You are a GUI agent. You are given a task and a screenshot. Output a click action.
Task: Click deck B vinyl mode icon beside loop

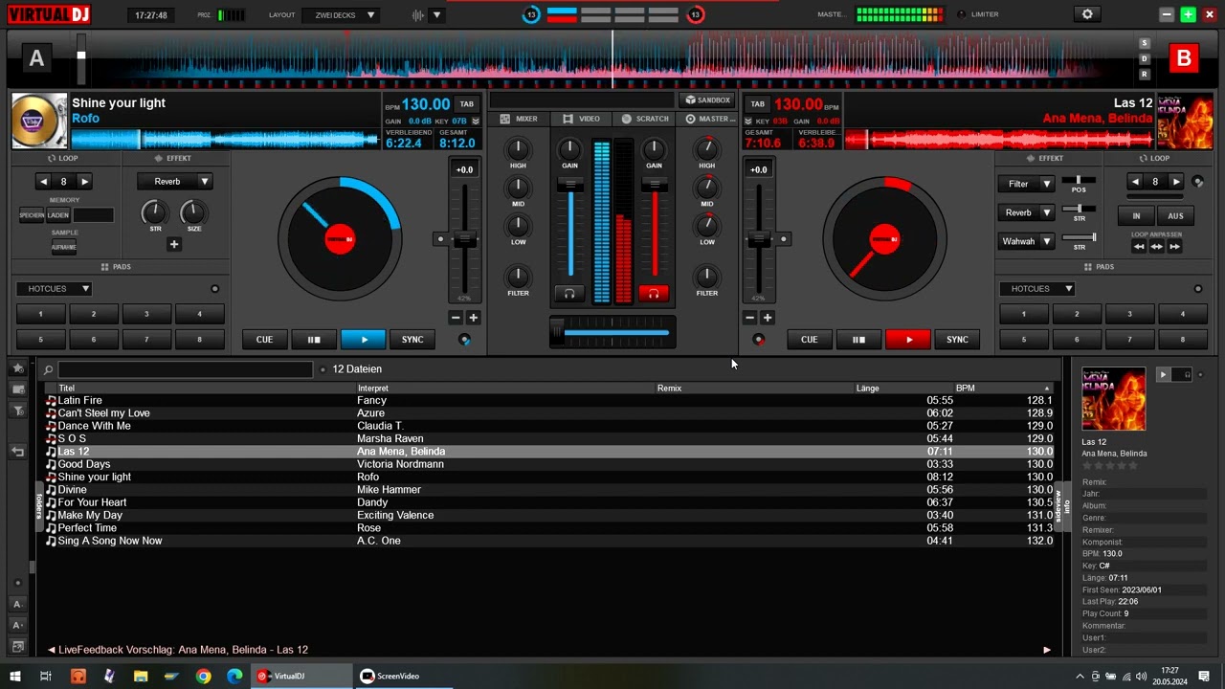pos(1197,181)
